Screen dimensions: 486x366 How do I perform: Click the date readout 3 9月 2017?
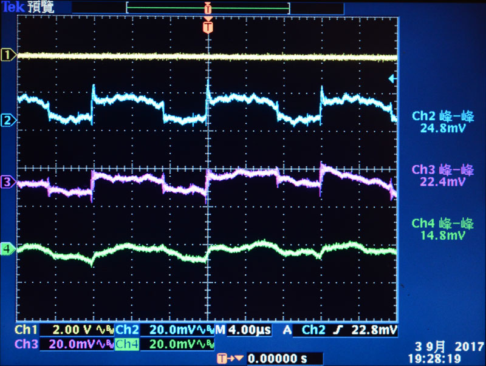[x=450, y=347]
